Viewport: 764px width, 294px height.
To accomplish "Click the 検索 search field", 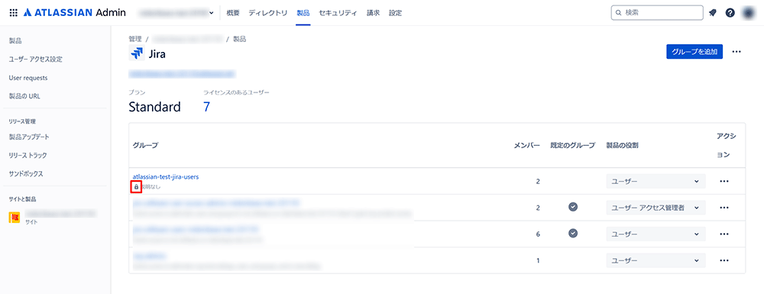I will click(657, 13).
